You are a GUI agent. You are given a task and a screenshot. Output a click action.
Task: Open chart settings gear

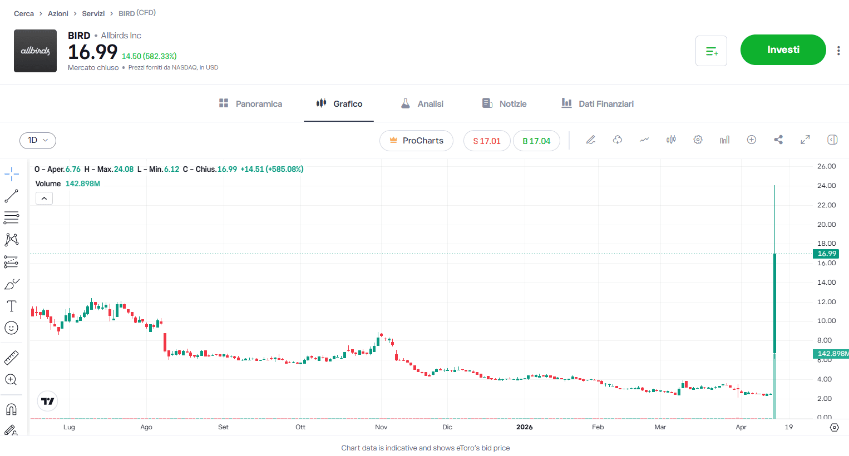click(x=698, y=140)
